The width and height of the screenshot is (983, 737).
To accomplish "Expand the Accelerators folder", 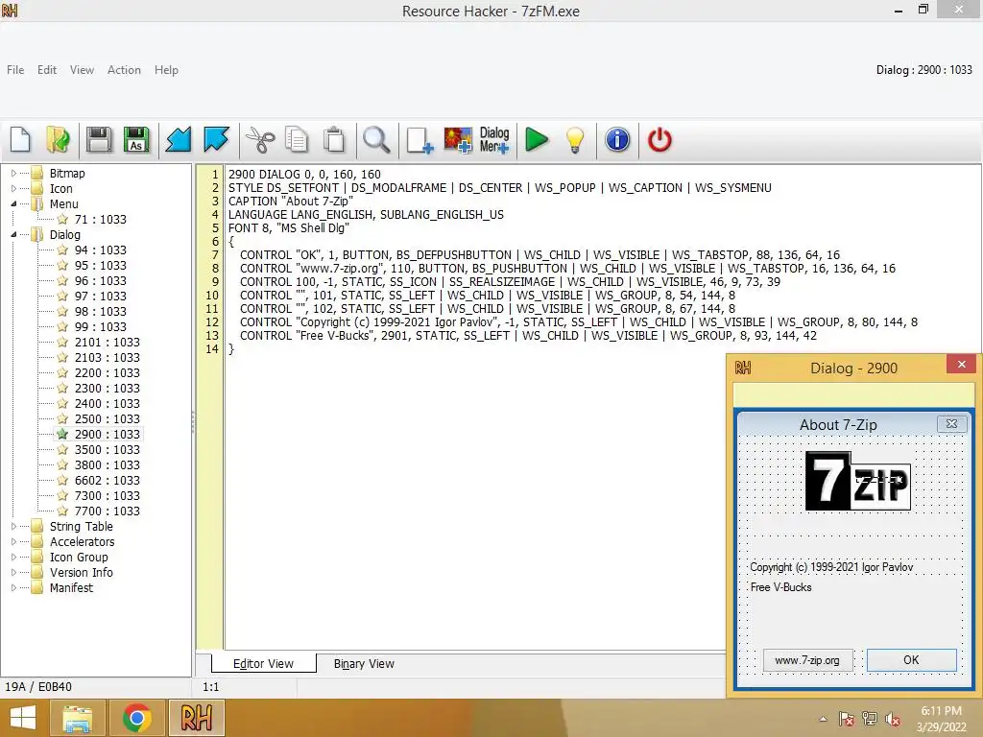I will [x=13, y=541].
